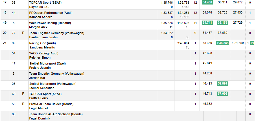The width and height of the screenshot is (256, 122).
Task: Click green sector time 59.891
Action: [222, 84]
